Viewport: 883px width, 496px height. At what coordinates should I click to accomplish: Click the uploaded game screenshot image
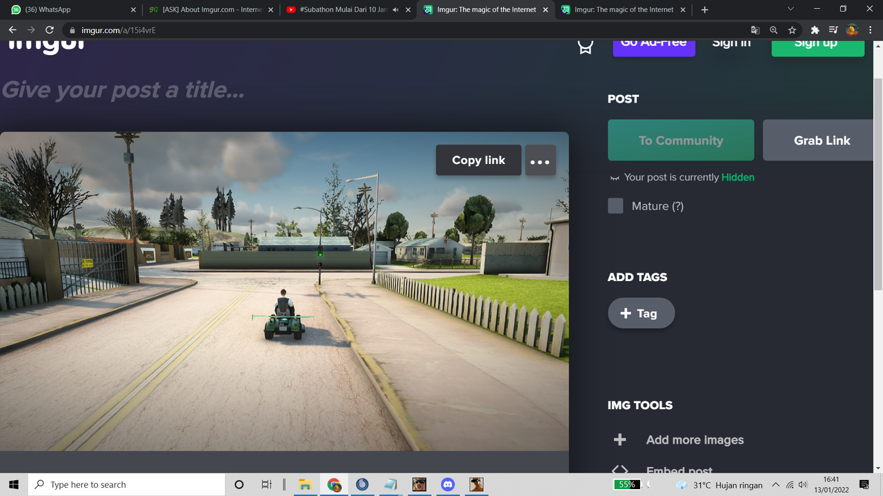coord(284,291)
